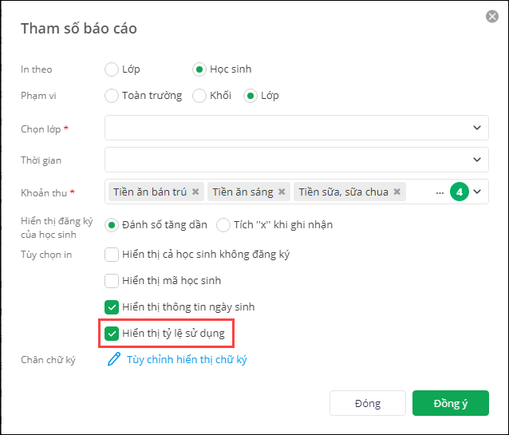Expand the Thời gian dropdown
The image size is (509, 435).
pos(477,160)
